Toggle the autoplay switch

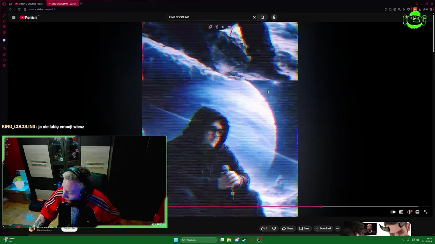pyautogui.click(x=393, y=212)
